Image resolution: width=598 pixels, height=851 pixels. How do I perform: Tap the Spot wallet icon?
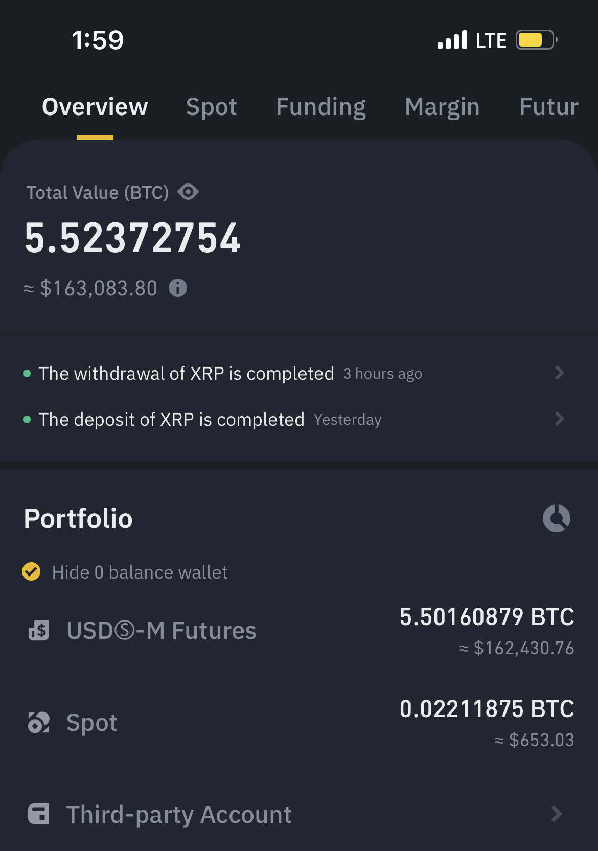(39, 723)
